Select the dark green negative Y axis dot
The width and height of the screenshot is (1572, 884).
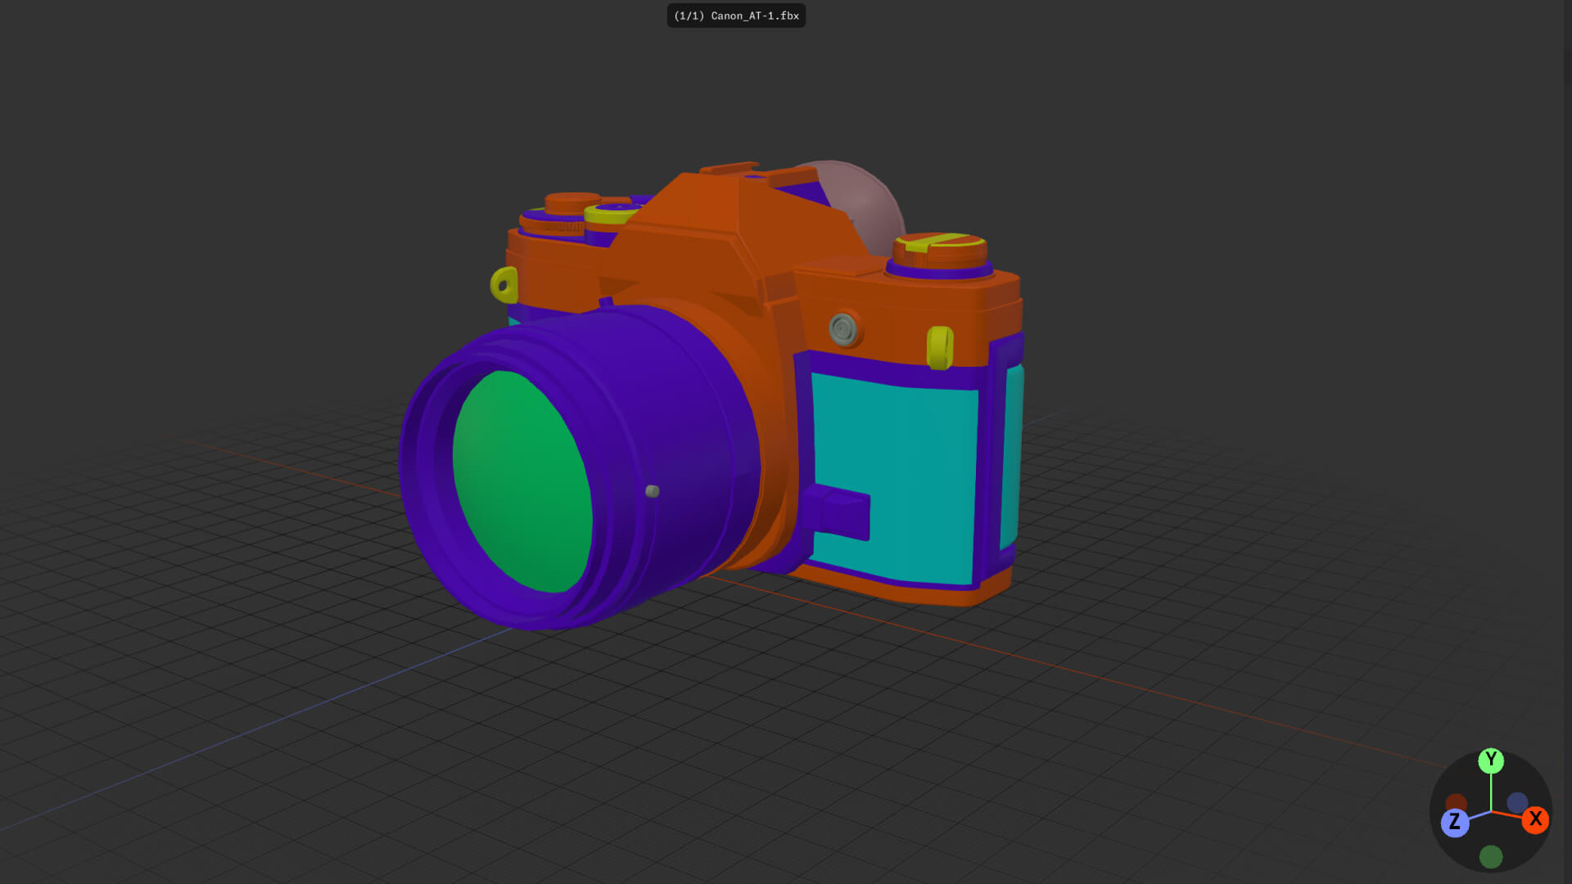click(x=1491, y=857)
